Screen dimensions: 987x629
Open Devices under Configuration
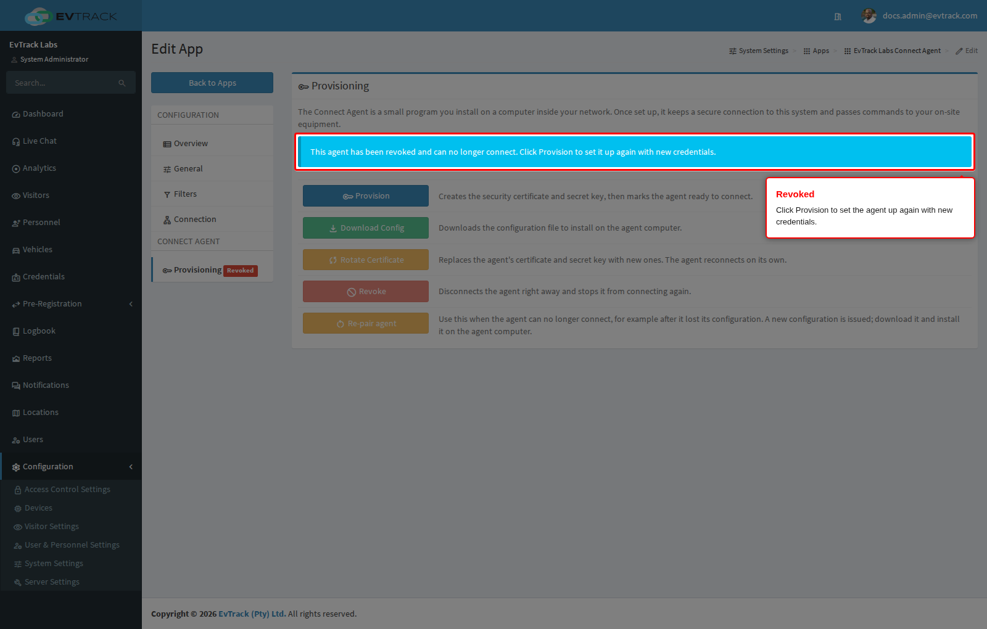click(x=71, y=508)
